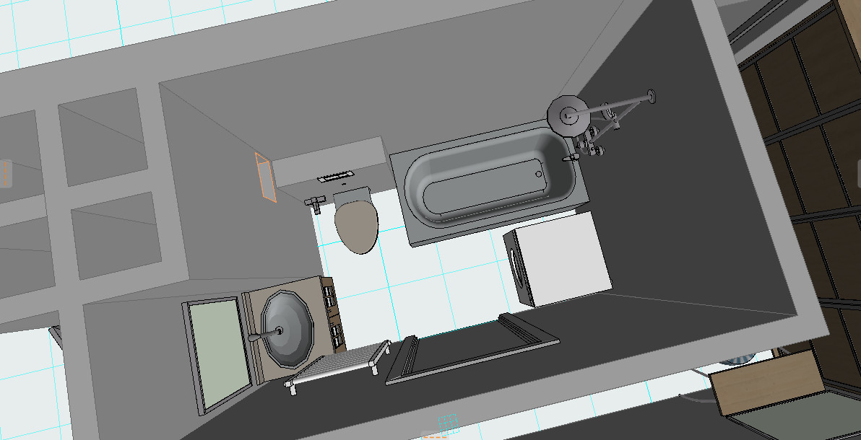Select the round sink basin
The image size is (861, 440).
(287, 328)
